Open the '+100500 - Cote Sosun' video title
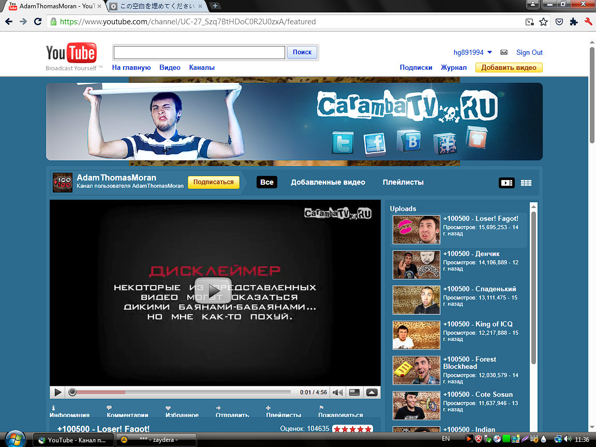The width and height of the screenshot is (596, 447). (478, 395)
